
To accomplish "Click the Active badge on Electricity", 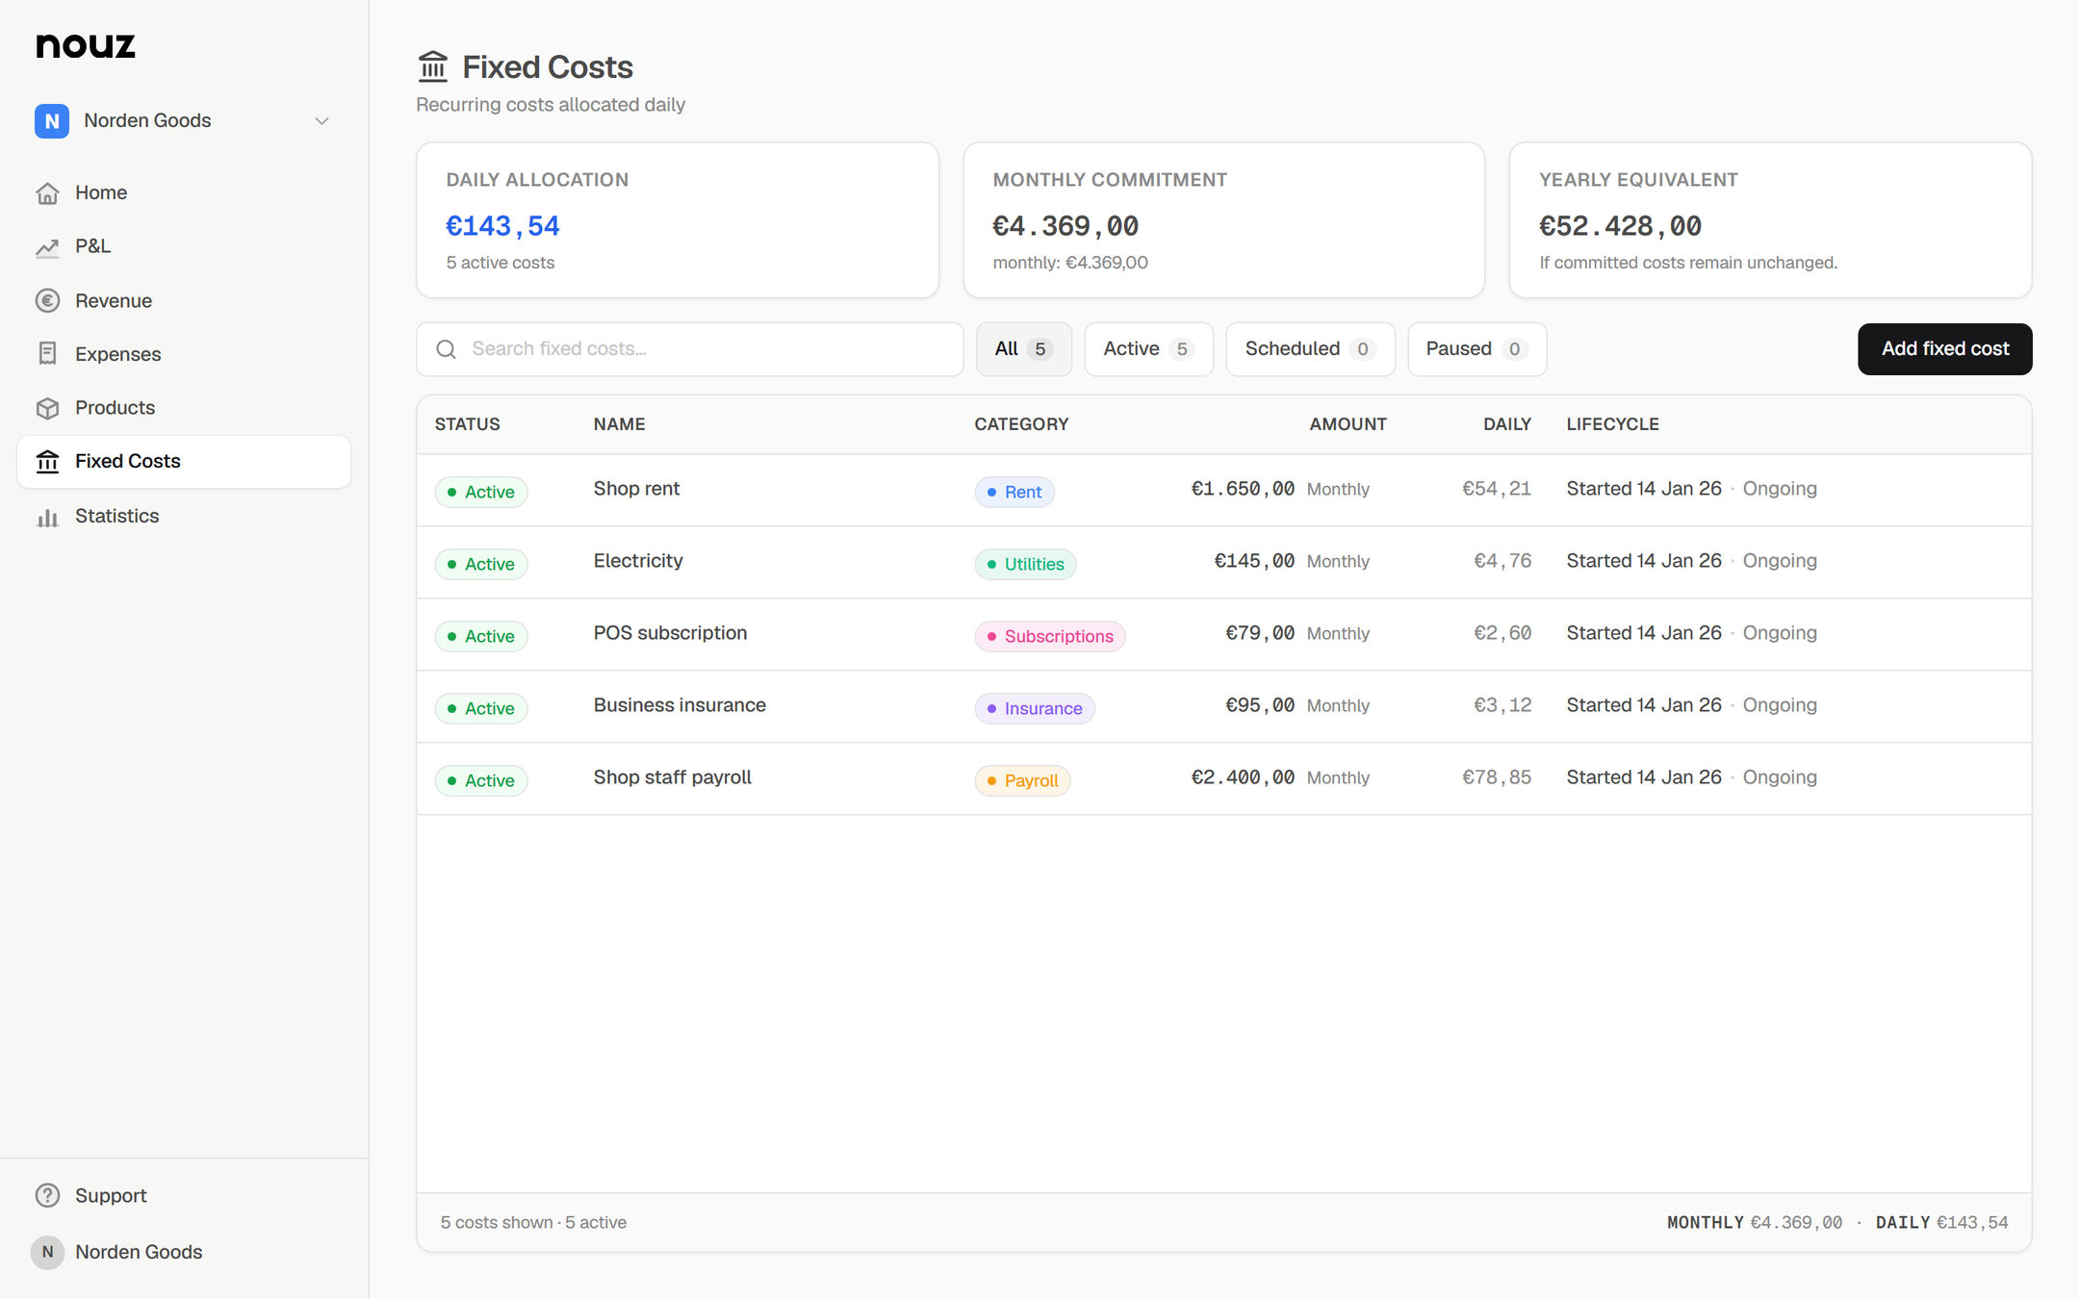I will click(x=480, y=564).
